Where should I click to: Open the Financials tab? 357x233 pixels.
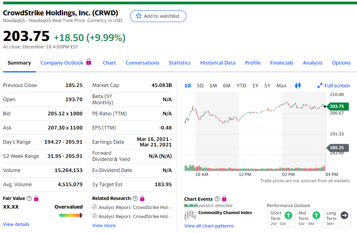(x=281, y=63)
